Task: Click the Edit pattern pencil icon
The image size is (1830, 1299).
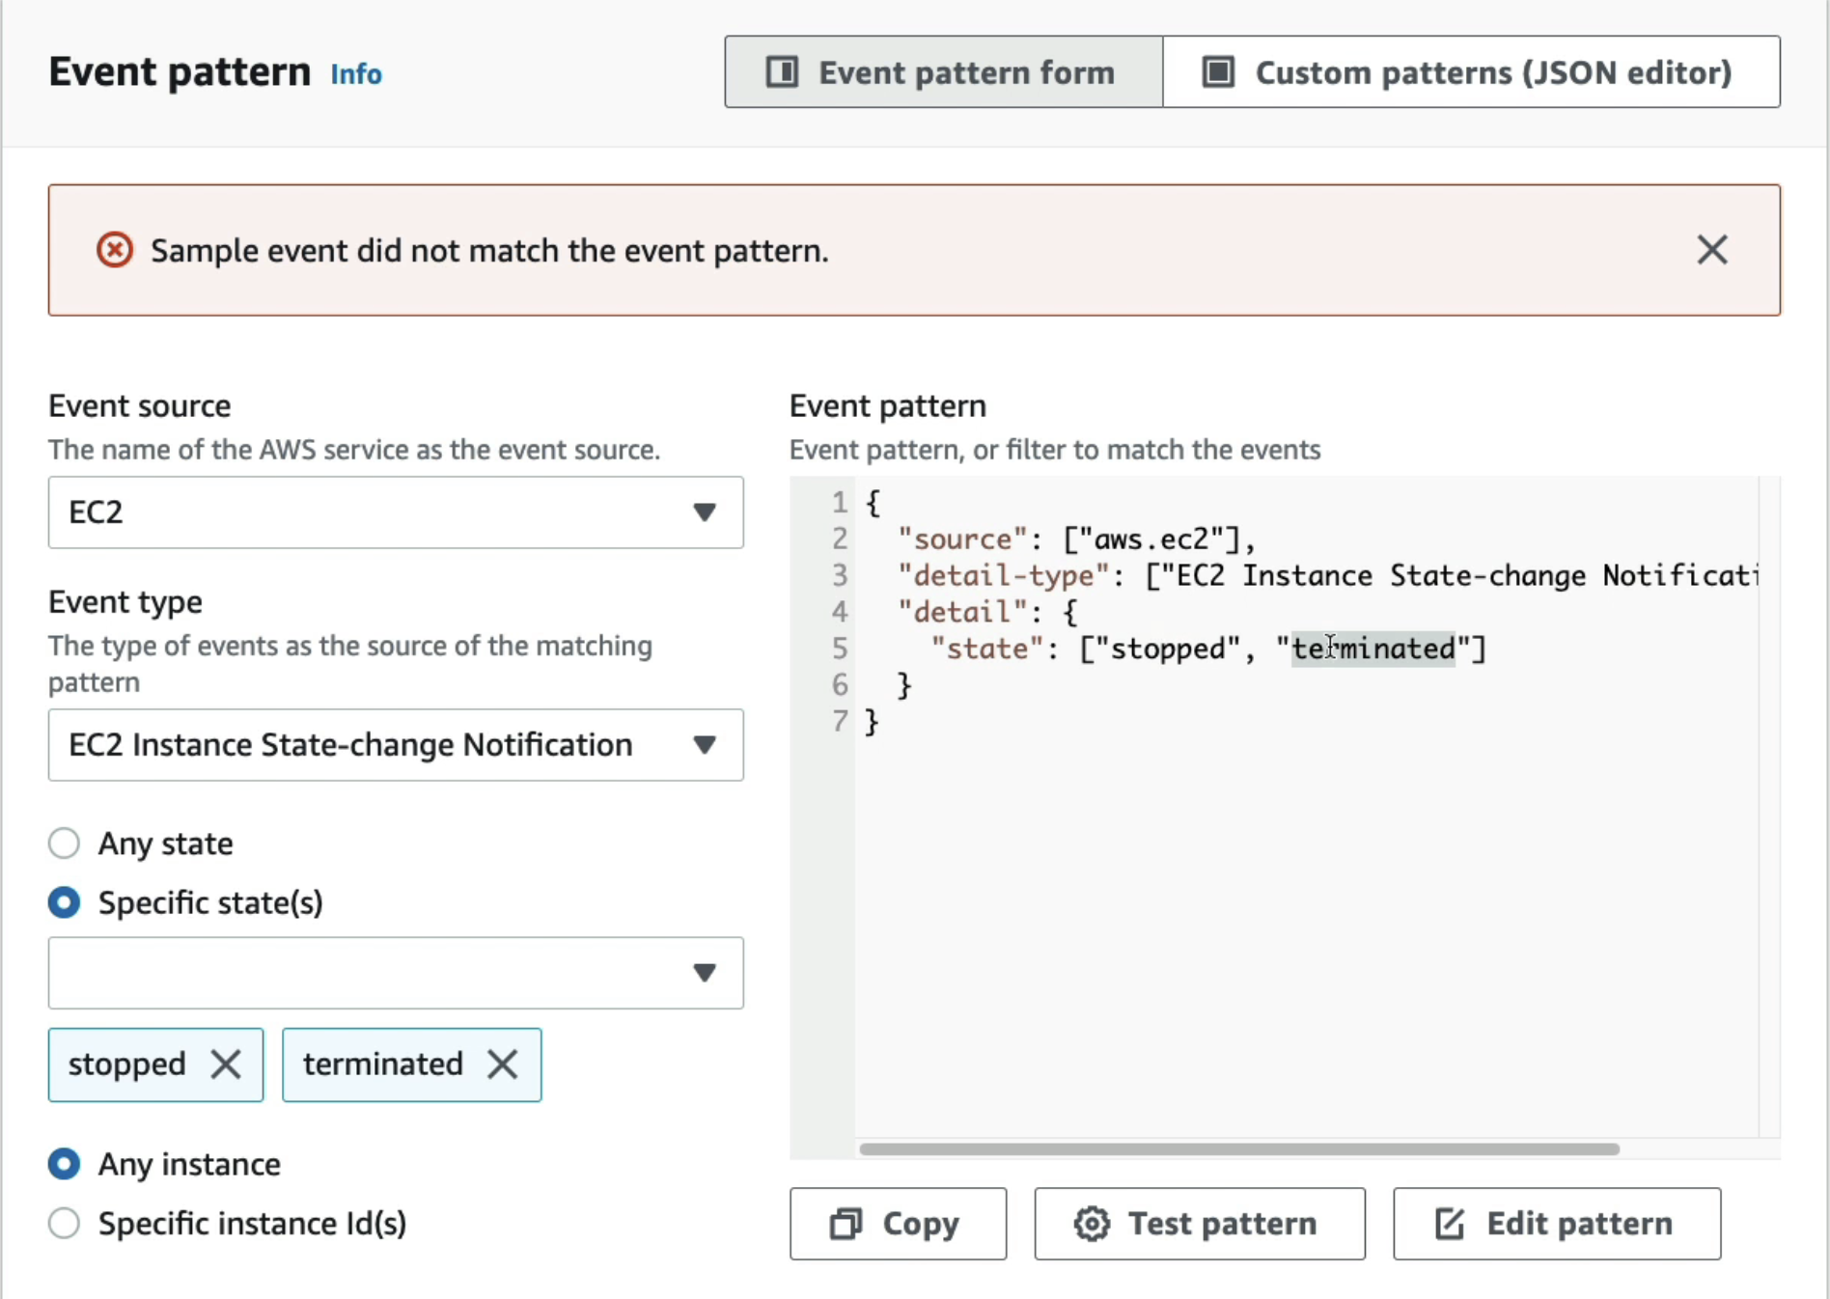Action: point(1450,1224)
